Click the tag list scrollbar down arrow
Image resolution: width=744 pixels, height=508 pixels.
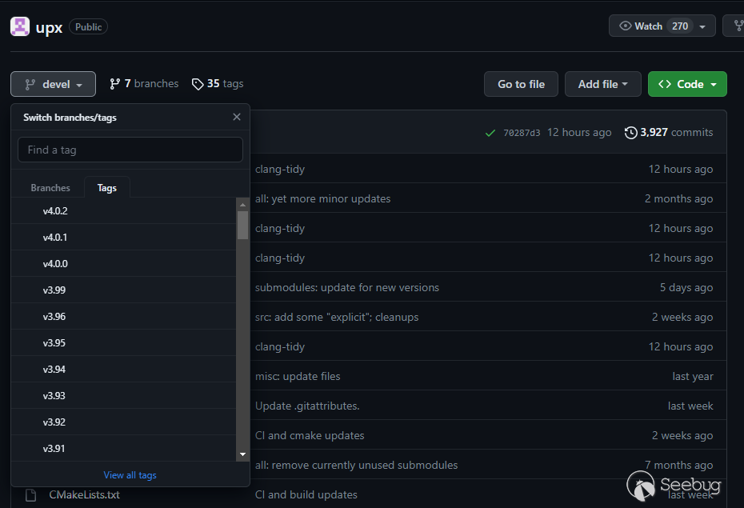(243, 454)
